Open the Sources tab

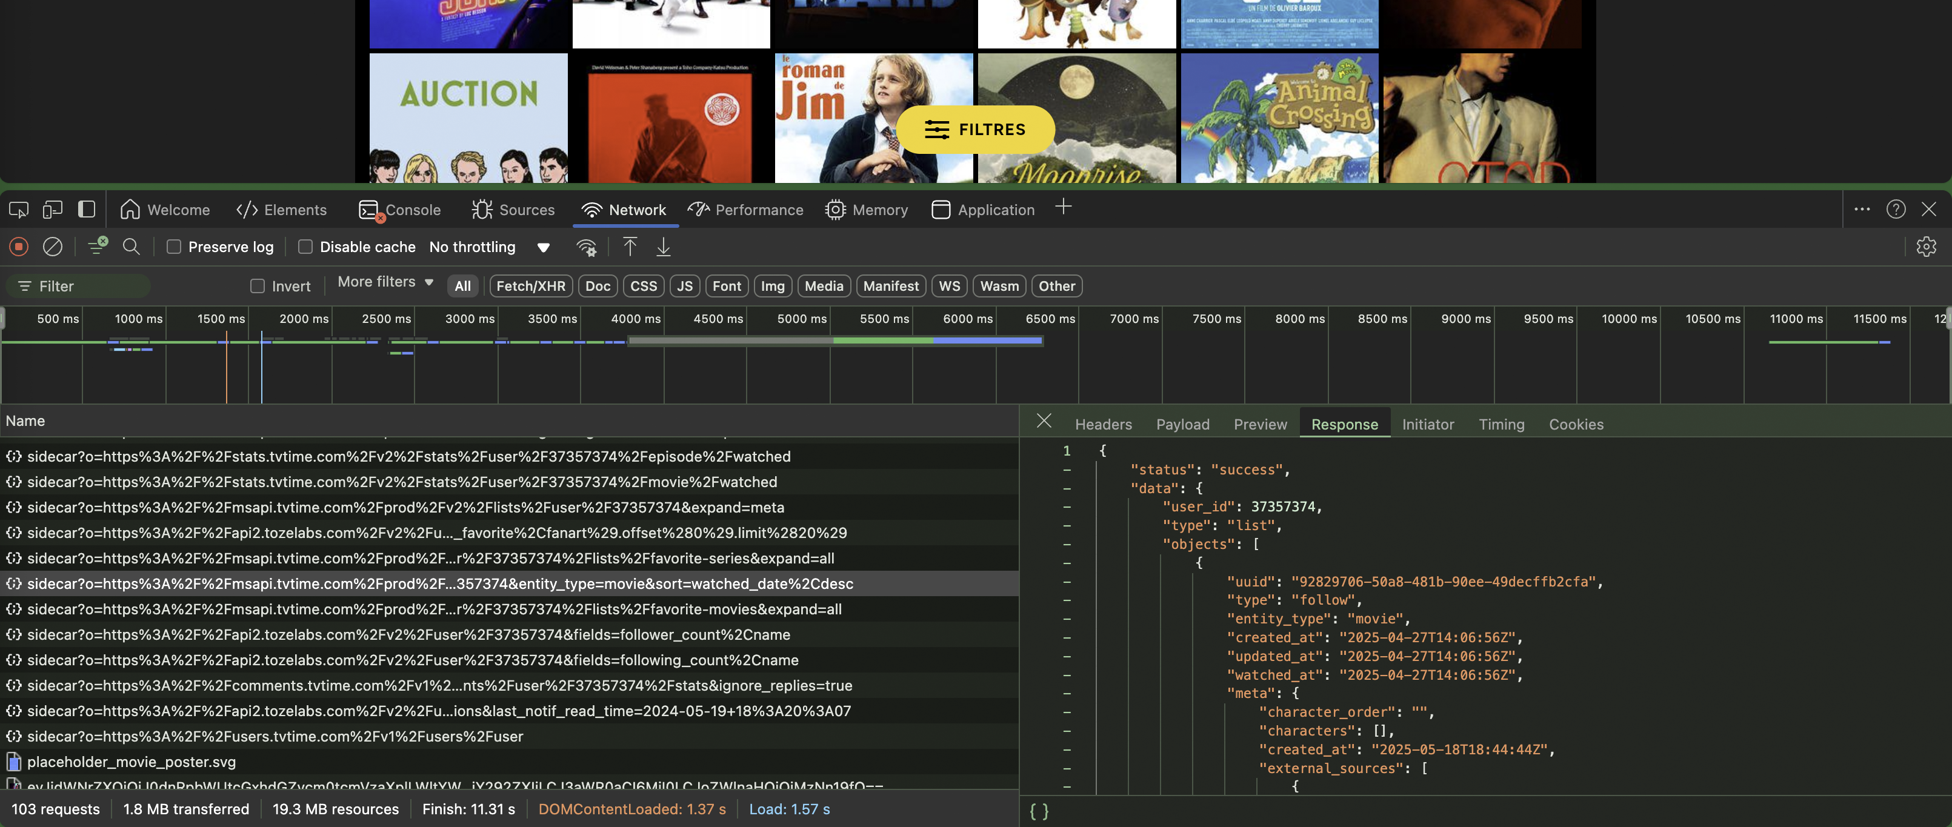coord(513,210)
